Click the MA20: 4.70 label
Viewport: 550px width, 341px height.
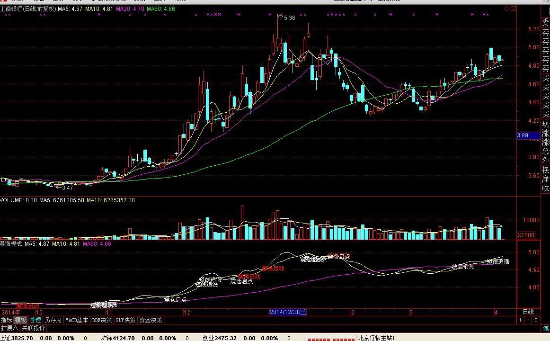tap(130, 9)
